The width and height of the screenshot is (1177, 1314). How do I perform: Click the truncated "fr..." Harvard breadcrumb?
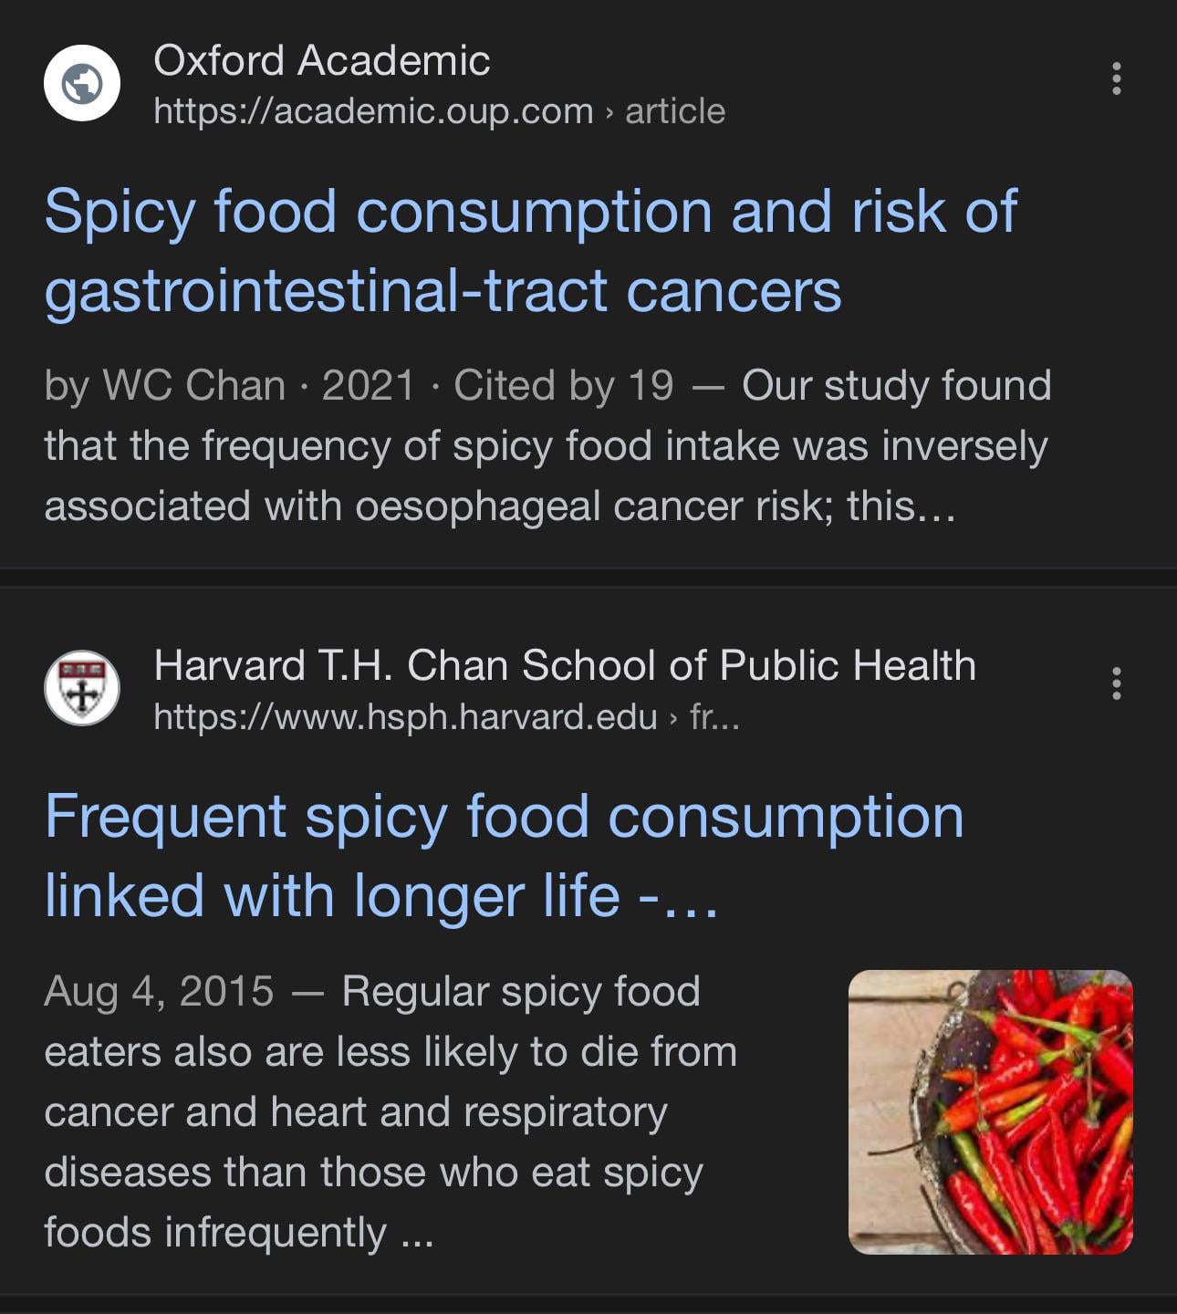[714, 717]
